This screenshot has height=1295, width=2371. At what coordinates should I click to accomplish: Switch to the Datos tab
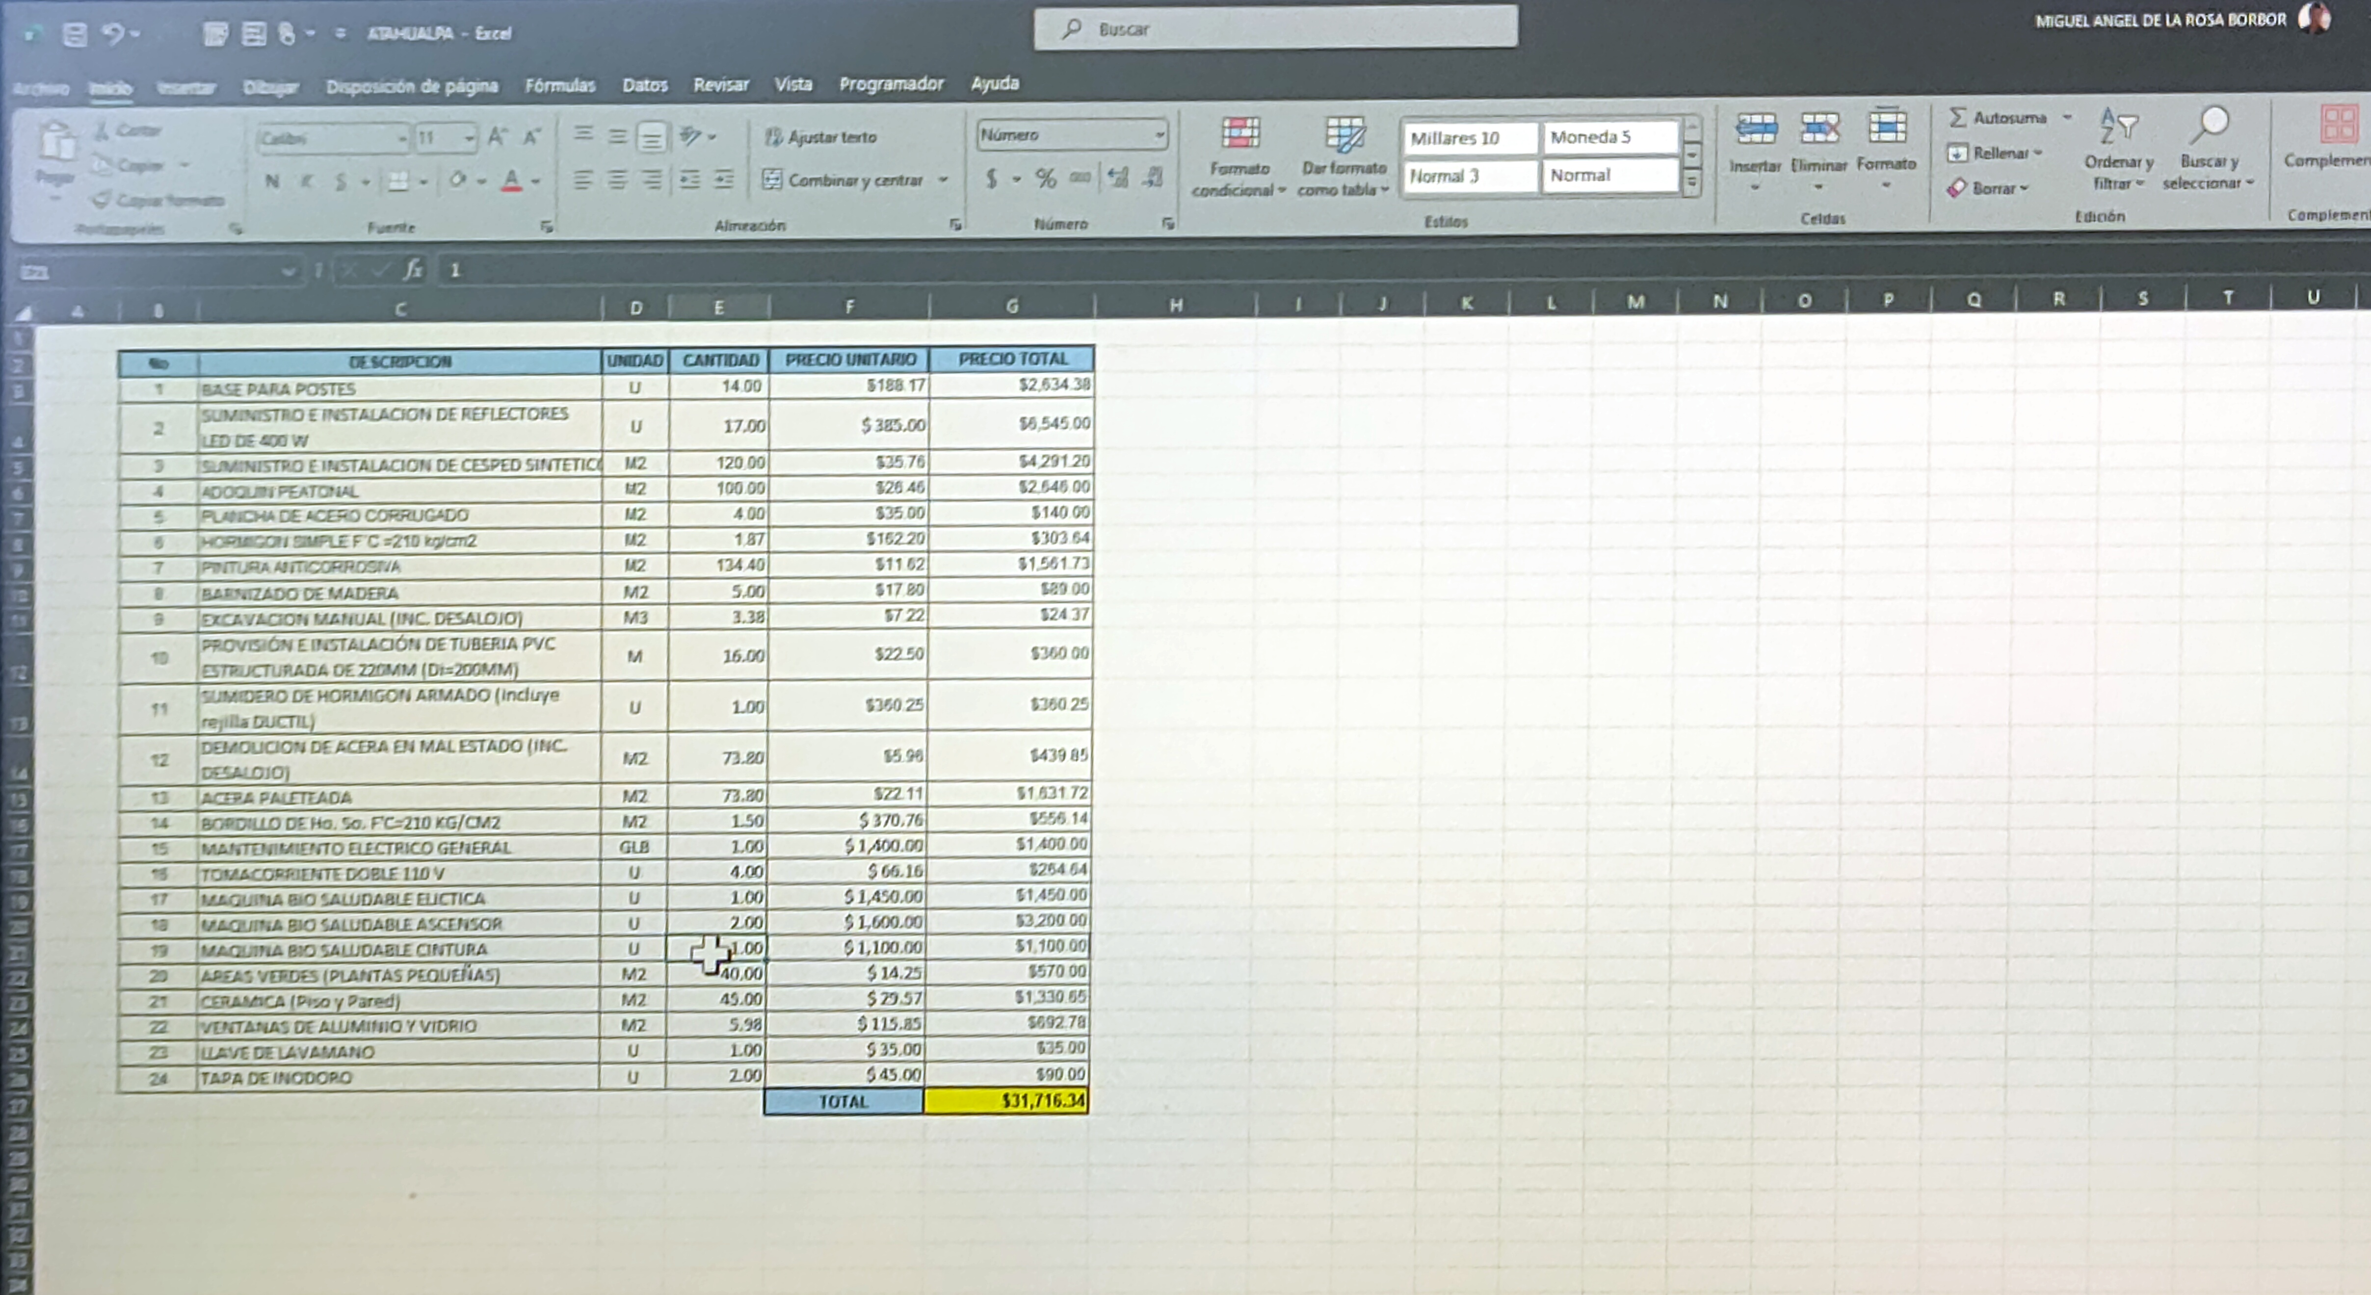pos(644,85)
